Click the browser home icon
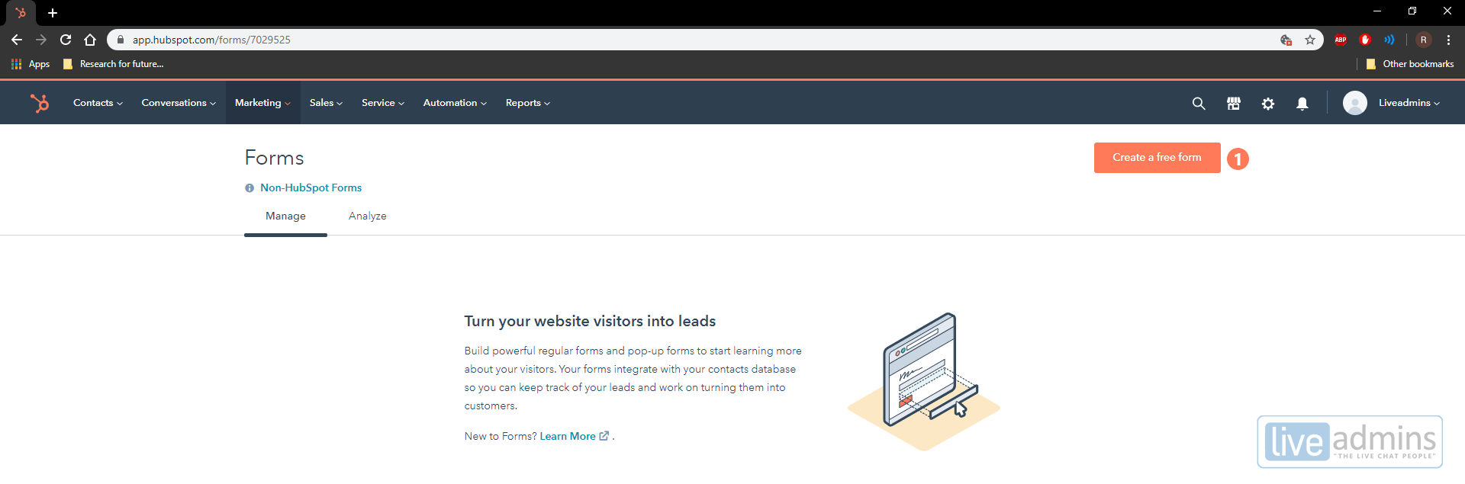 point(90,40)
